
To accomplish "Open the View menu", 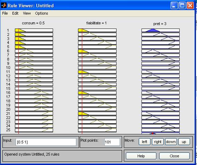I will coord(27,13).
